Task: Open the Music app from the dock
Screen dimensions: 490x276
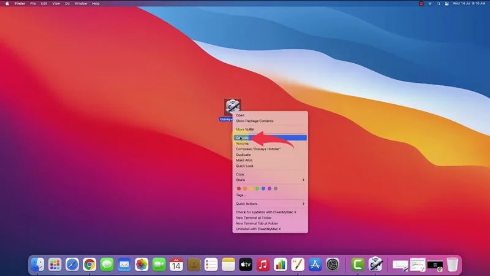Action: [x=263, y=265]
